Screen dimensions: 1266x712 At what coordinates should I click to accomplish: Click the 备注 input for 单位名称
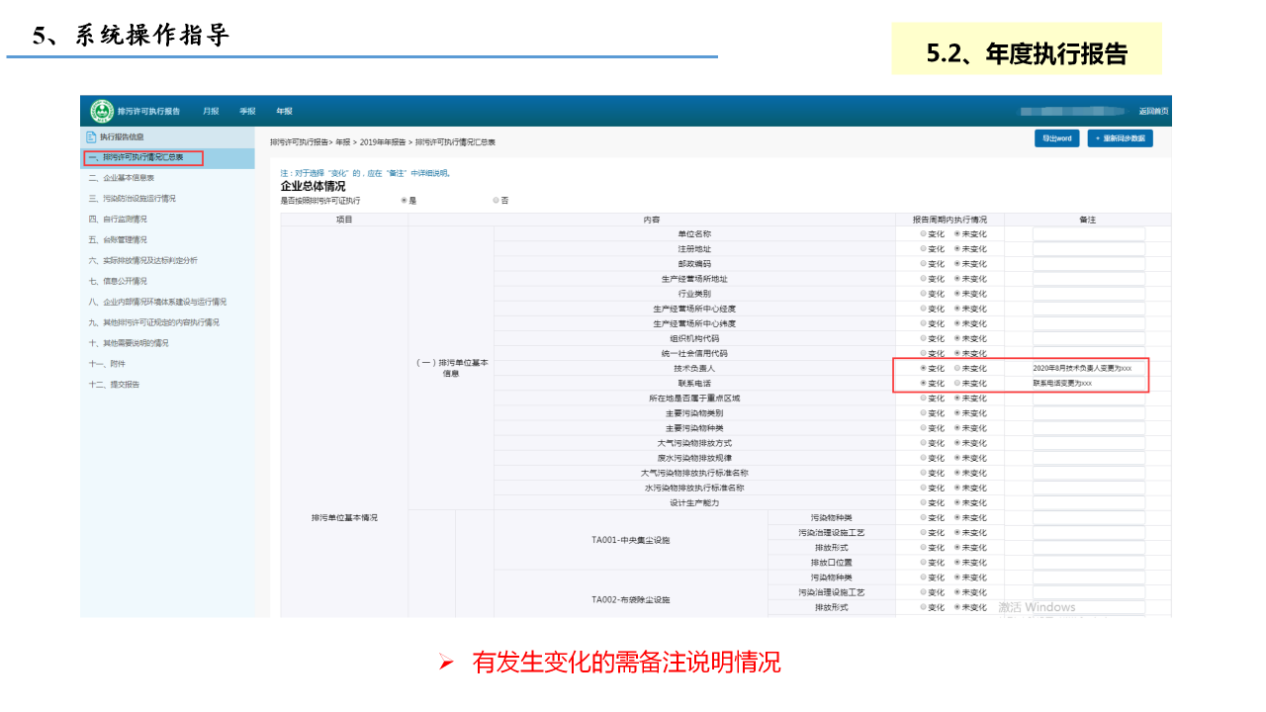click(1088, 234)
